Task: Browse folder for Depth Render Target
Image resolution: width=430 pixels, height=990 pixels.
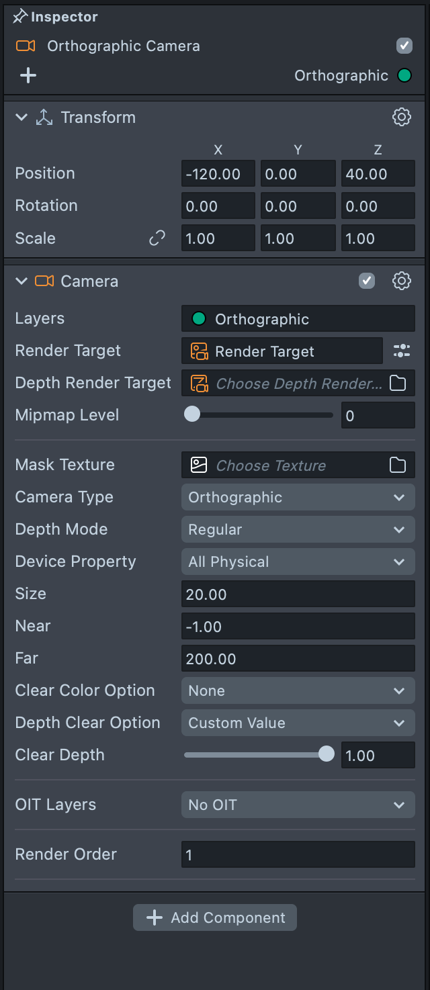Action: [x=398, y=383]
